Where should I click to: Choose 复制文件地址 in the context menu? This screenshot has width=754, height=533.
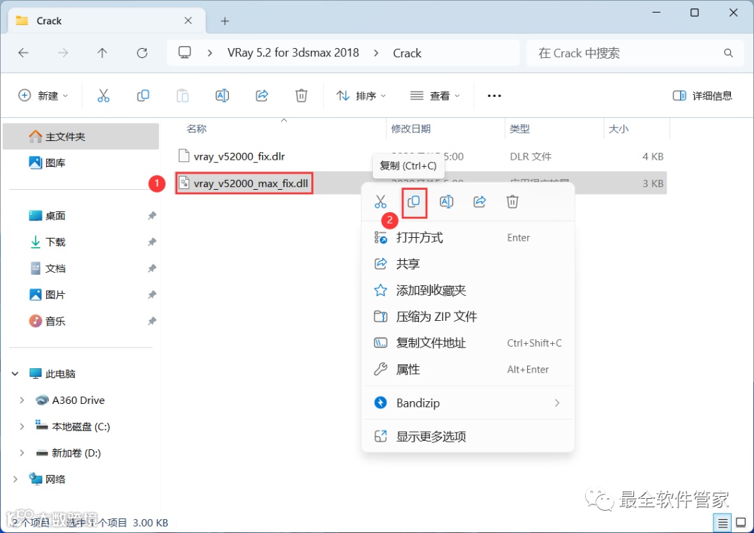(468, 343)
